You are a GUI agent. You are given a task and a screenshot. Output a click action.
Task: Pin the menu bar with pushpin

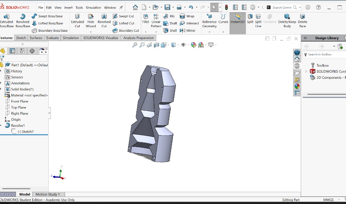[x=121, y=7]
